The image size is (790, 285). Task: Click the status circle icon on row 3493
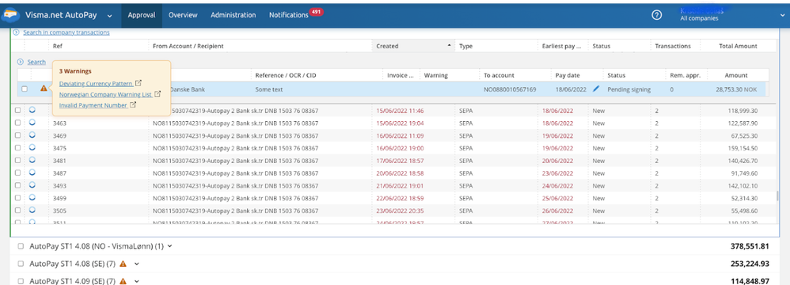tap(32, 184)
